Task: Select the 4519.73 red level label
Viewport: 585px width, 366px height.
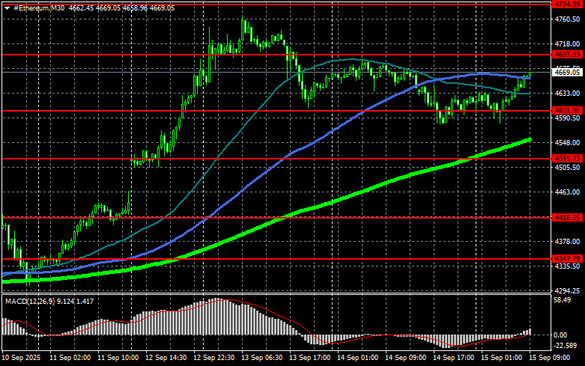Action: point(567,159)
